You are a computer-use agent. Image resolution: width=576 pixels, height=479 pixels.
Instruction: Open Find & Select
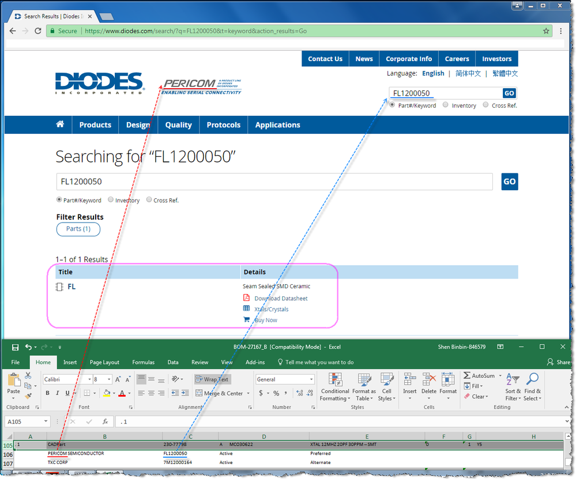coord(532,387)
